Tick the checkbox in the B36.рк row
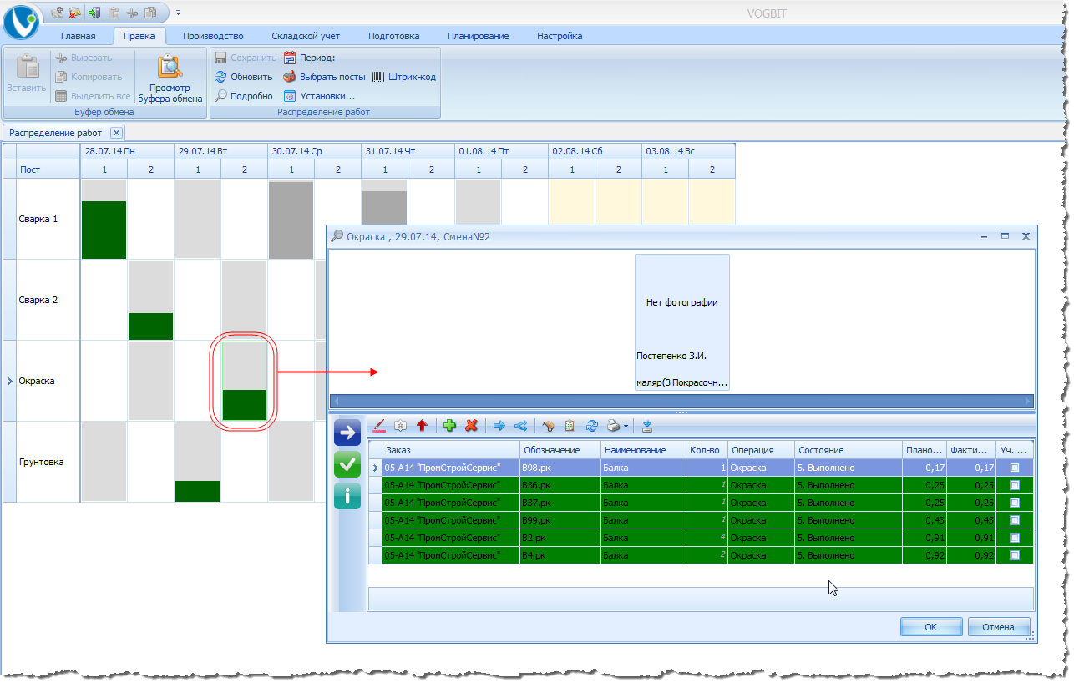The image size is (1074, 683). point(1015,485)
